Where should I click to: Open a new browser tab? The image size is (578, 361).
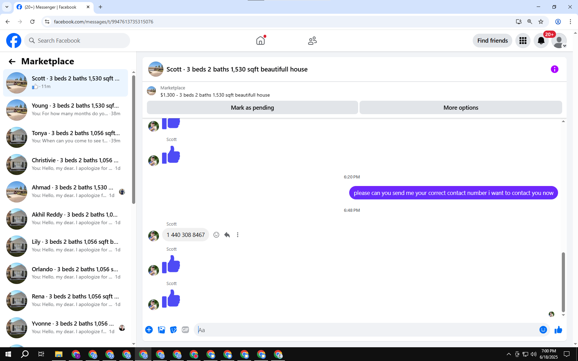100,7
